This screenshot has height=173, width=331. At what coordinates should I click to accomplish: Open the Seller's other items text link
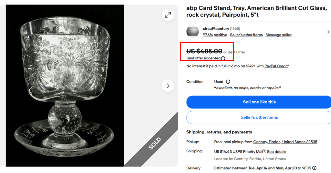tap(246, 35)
